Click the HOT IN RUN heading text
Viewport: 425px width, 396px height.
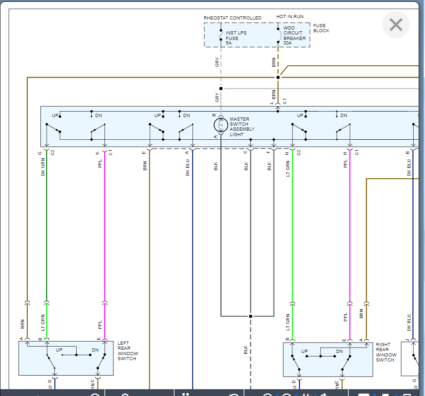pos(290,17)
